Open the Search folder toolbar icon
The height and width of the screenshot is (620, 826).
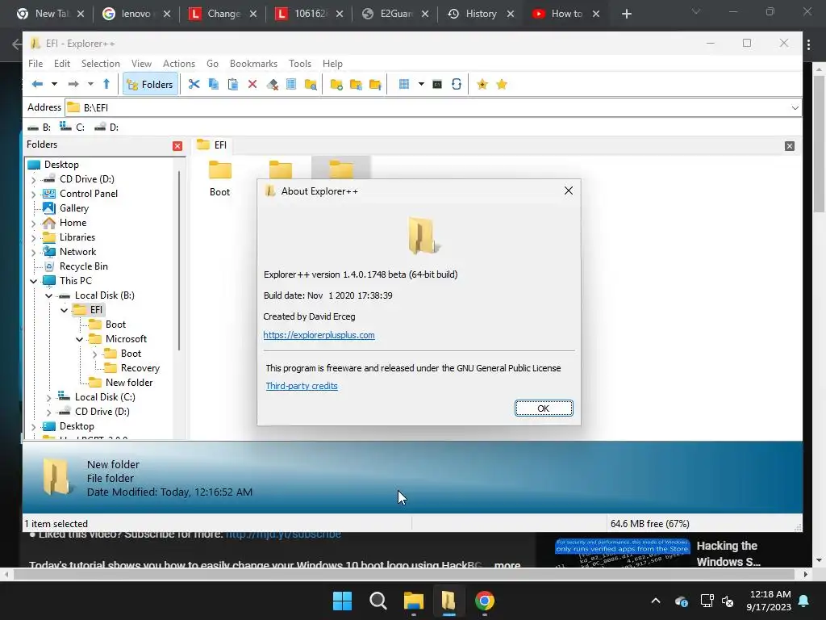tap(311, 84)
